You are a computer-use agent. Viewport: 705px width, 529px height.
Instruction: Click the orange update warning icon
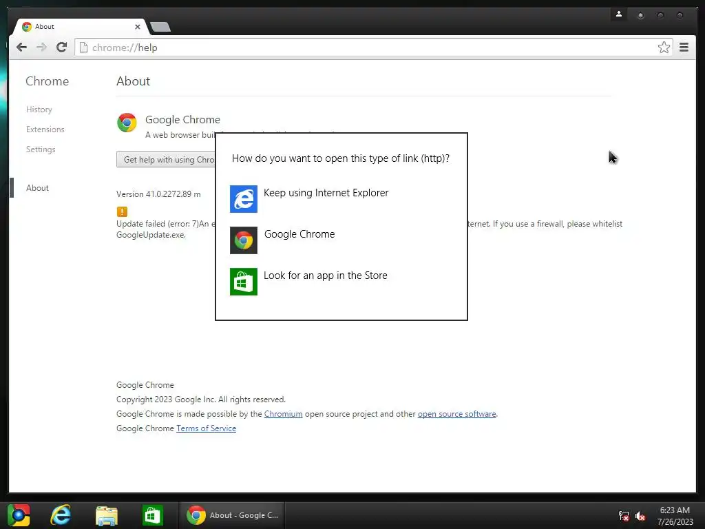[122, 211]
